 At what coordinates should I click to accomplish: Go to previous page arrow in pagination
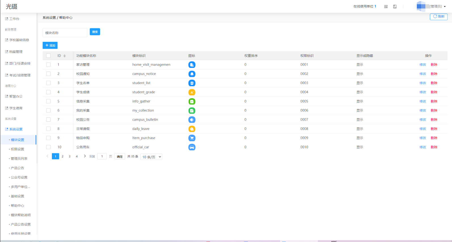pyautogui.click(x=47, y=156)
